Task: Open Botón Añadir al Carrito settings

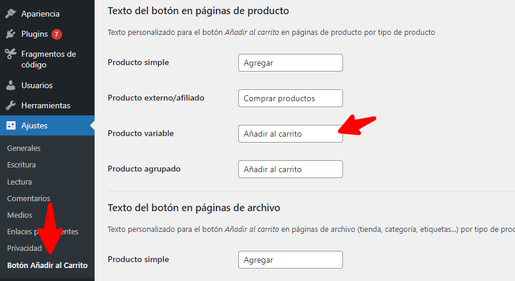Action: [x=47, y=265]
